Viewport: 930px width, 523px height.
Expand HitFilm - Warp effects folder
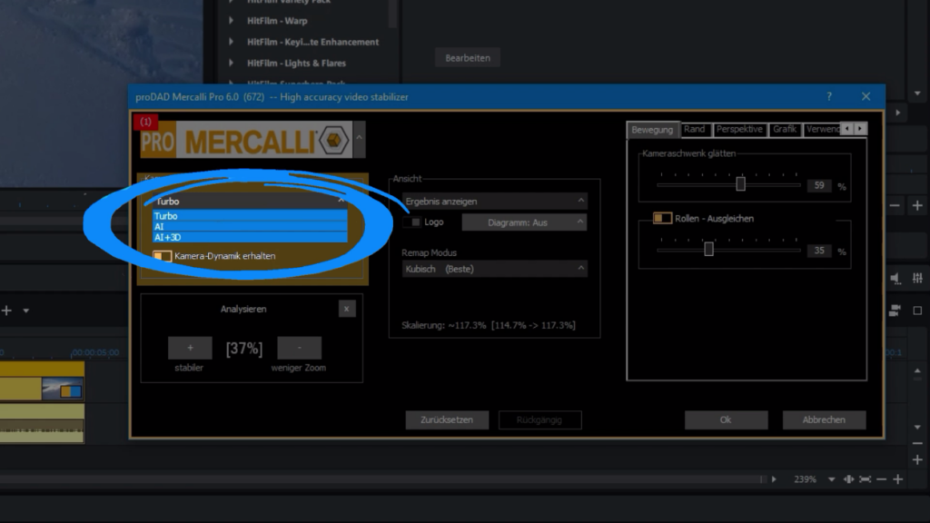coord(232,21)
